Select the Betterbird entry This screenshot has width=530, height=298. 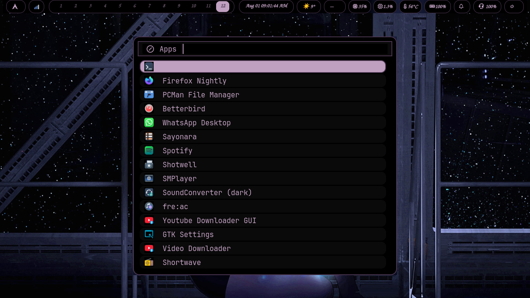[263, 109]
